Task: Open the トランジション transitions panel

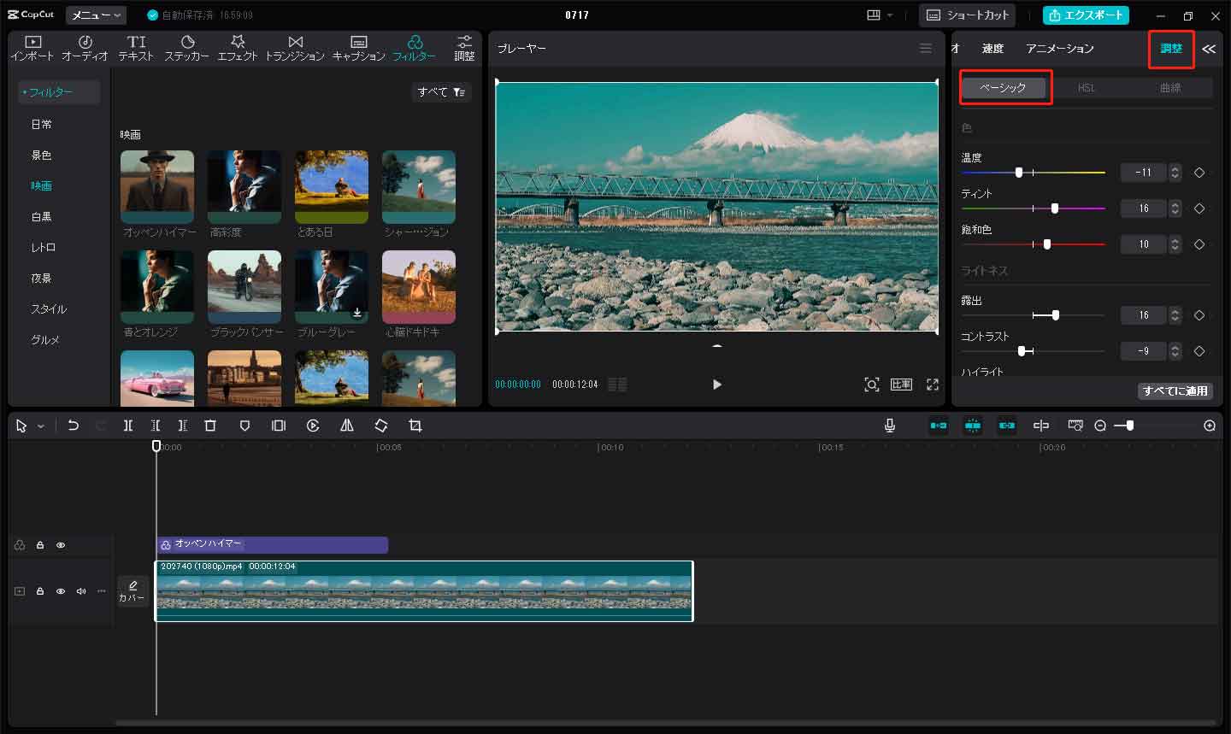Action: (x=295, y=48)
